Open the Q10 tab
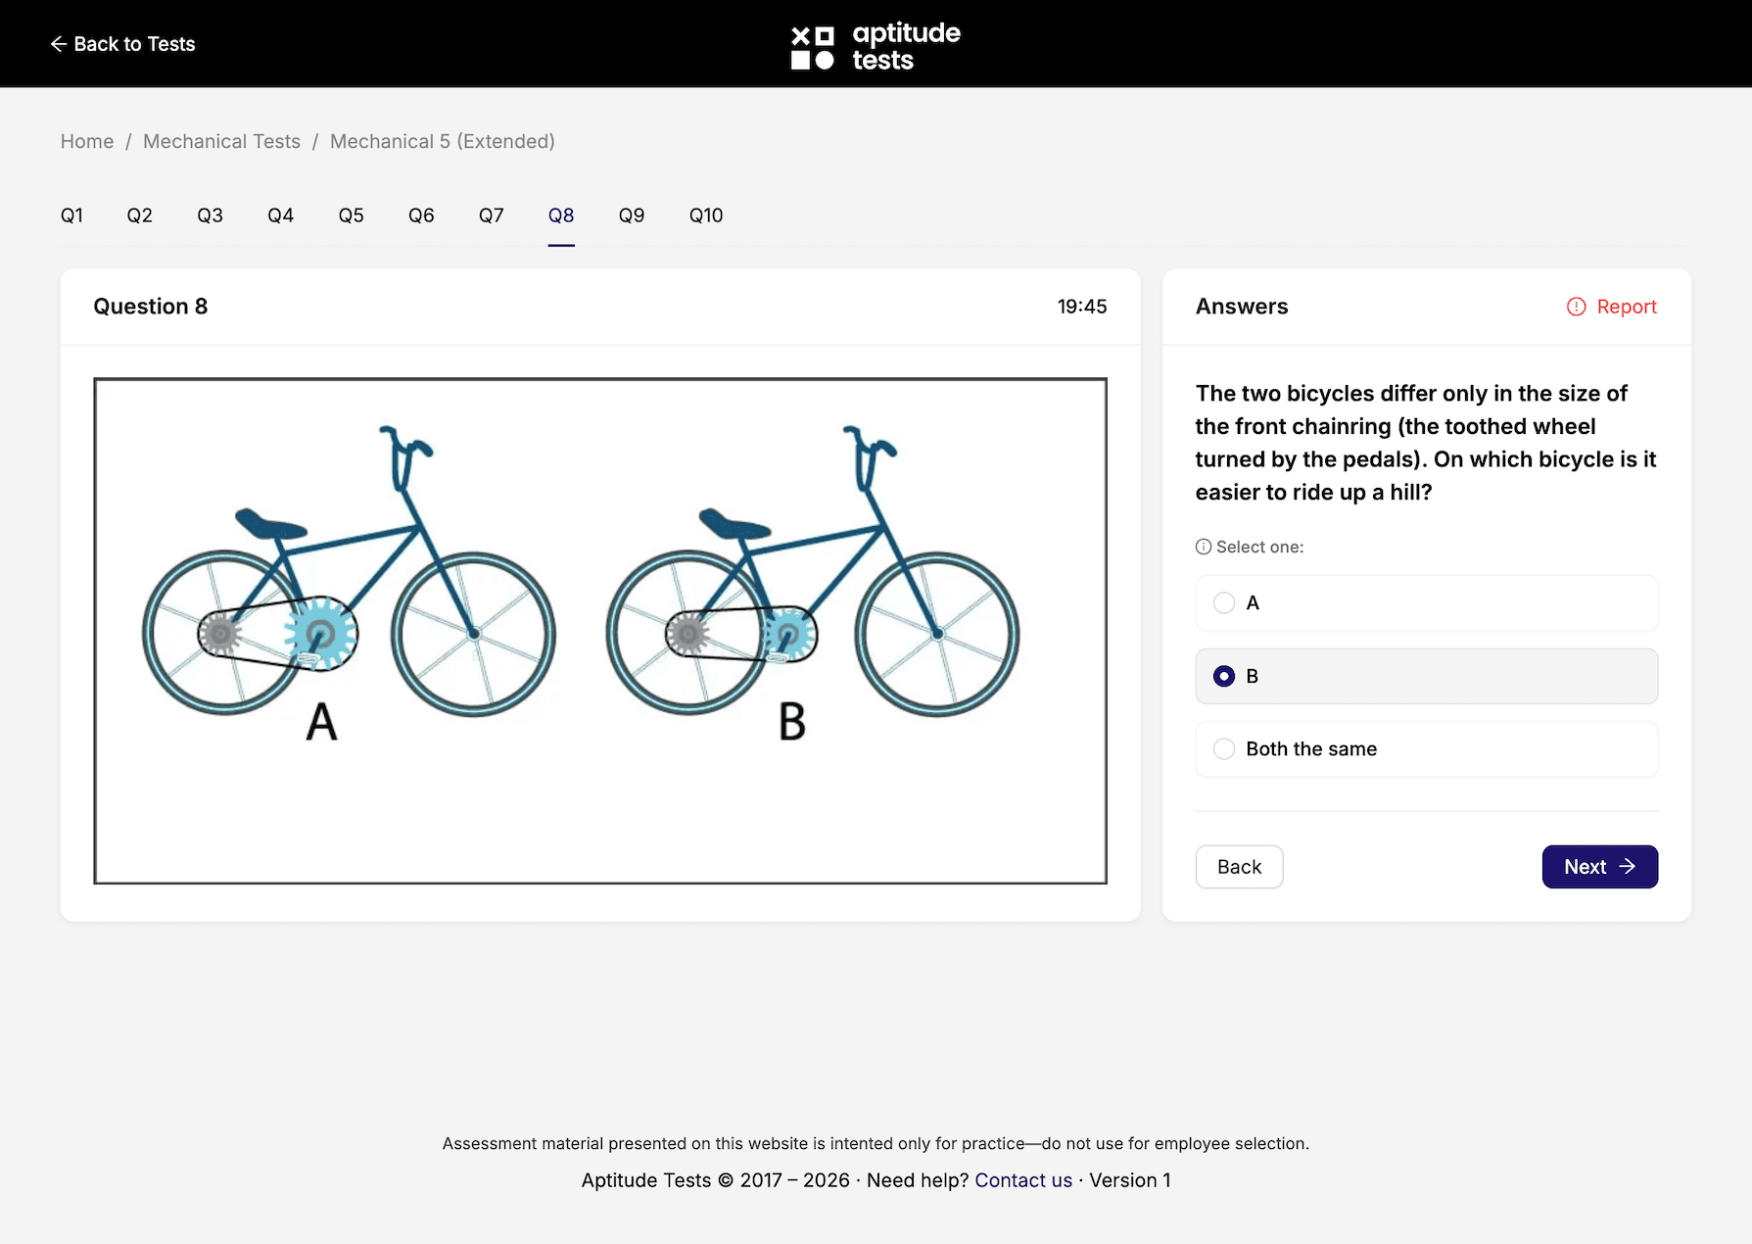Viewport: 1752px width, 1244px height. coord(706,215)
